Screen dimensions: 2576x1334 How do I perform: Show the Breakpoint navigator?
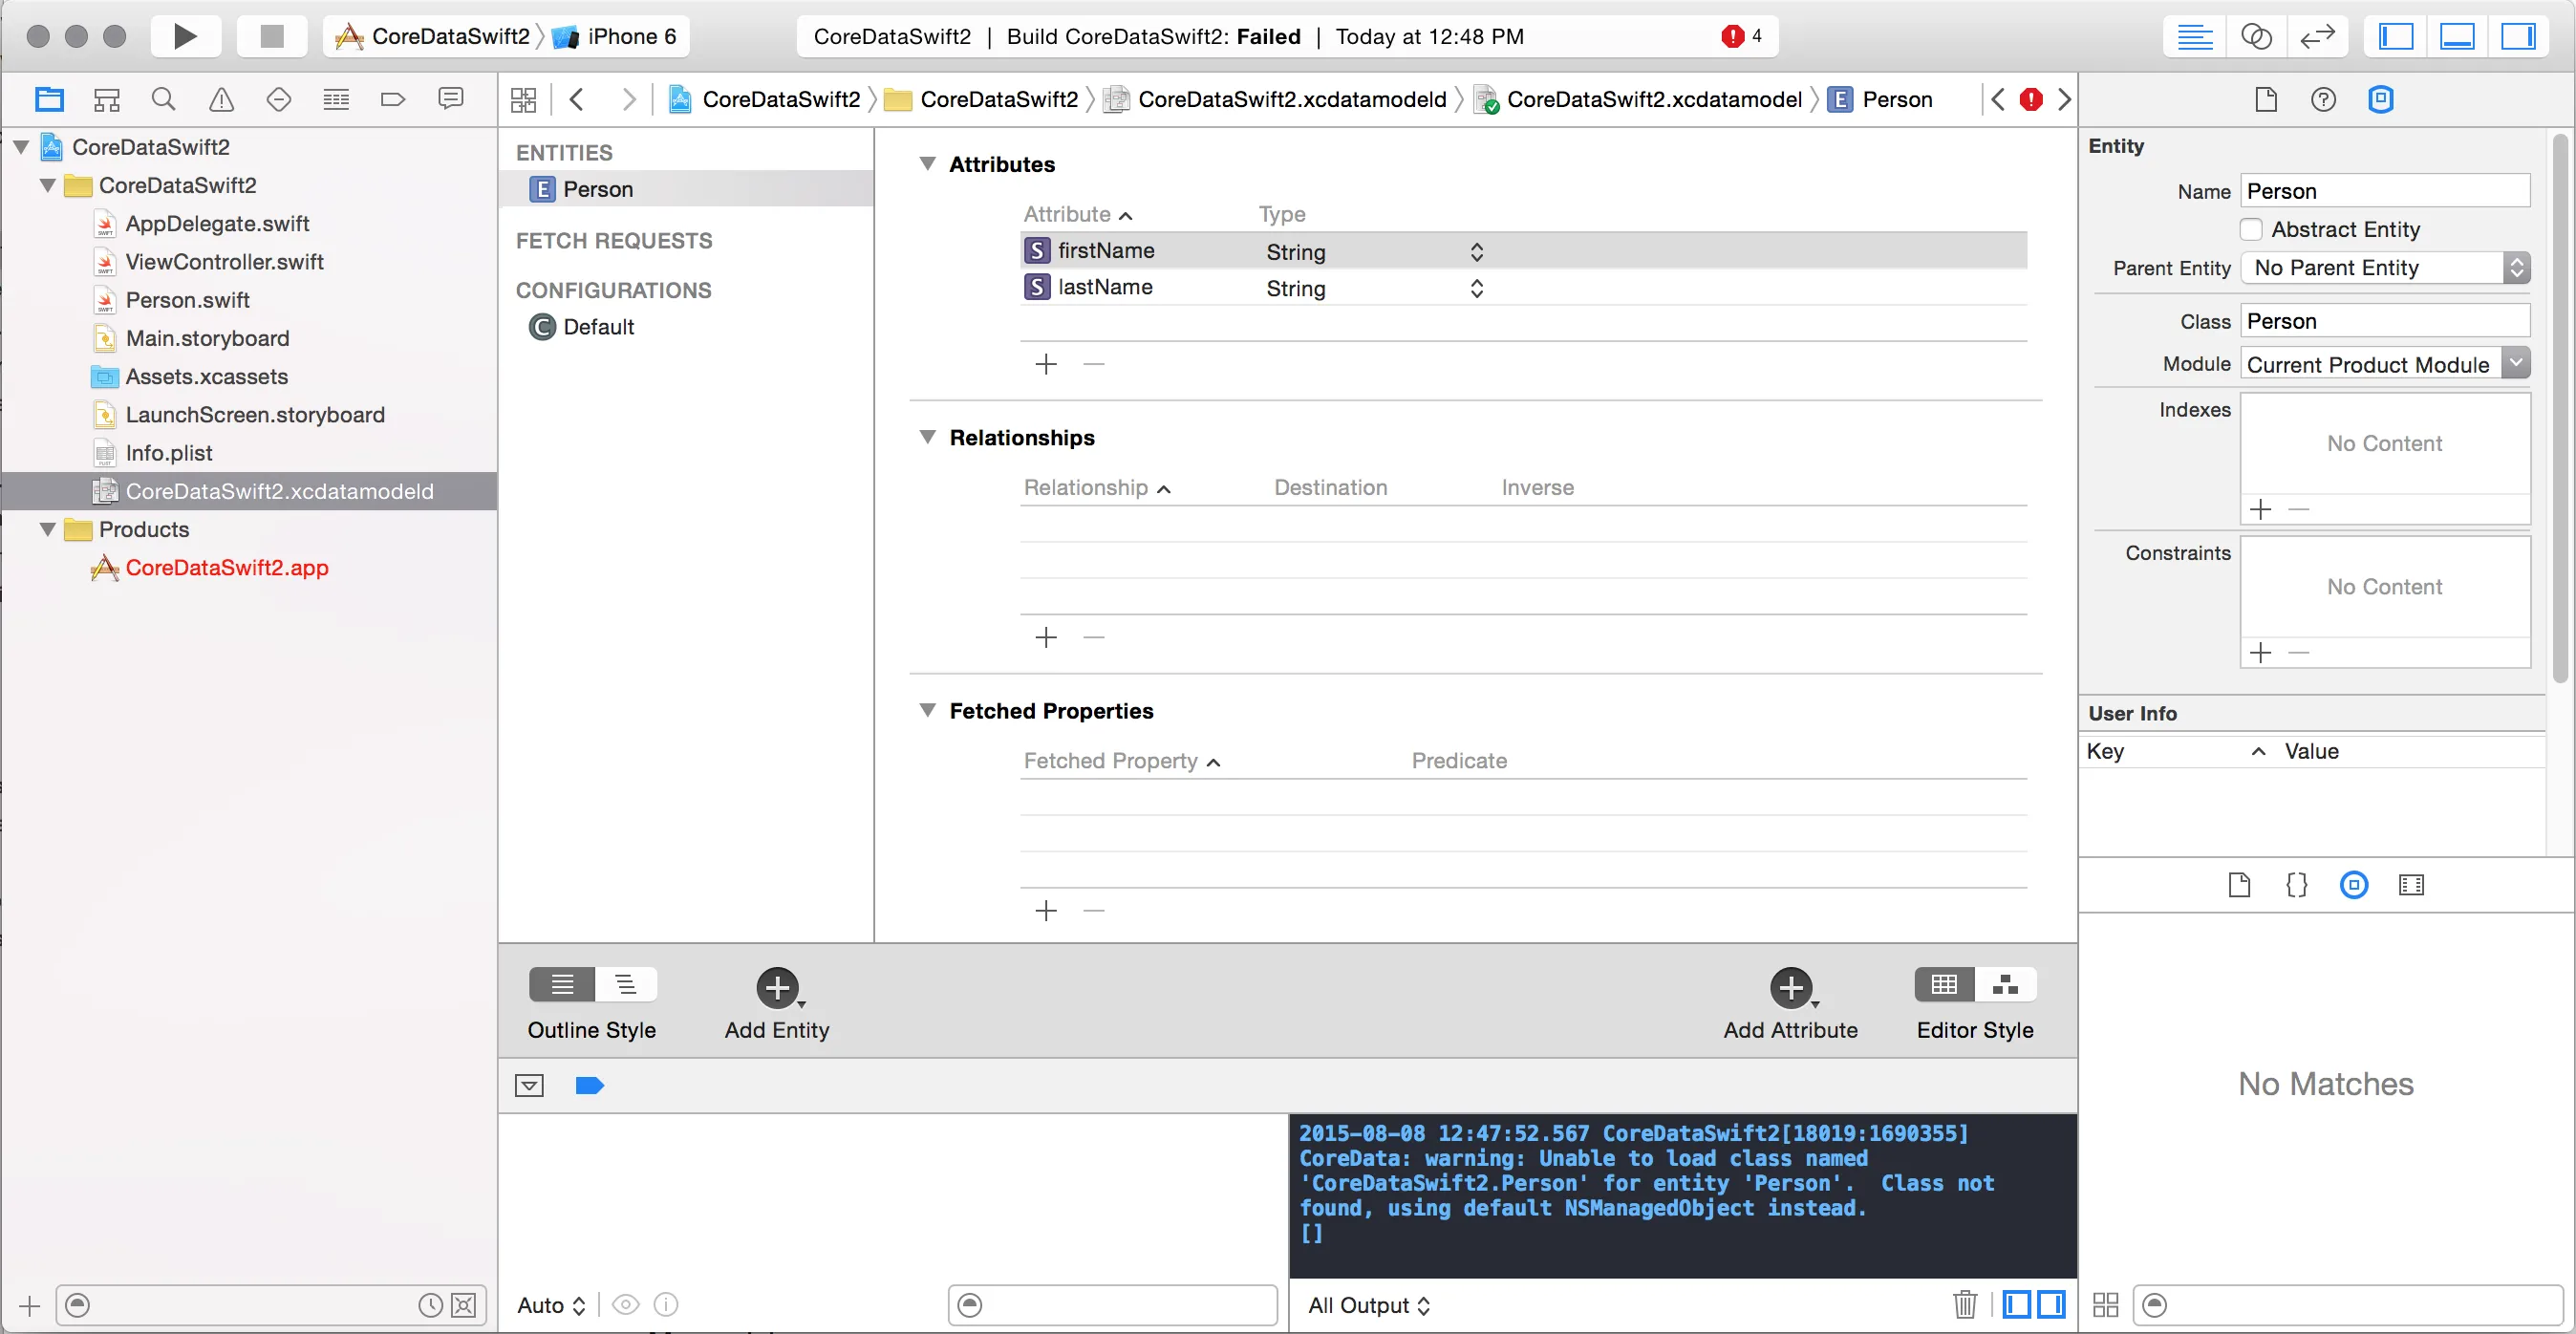[x=393, y=99]
